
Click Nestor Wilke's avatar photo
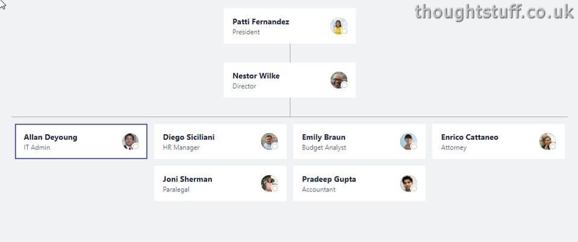tap(338, 80)
